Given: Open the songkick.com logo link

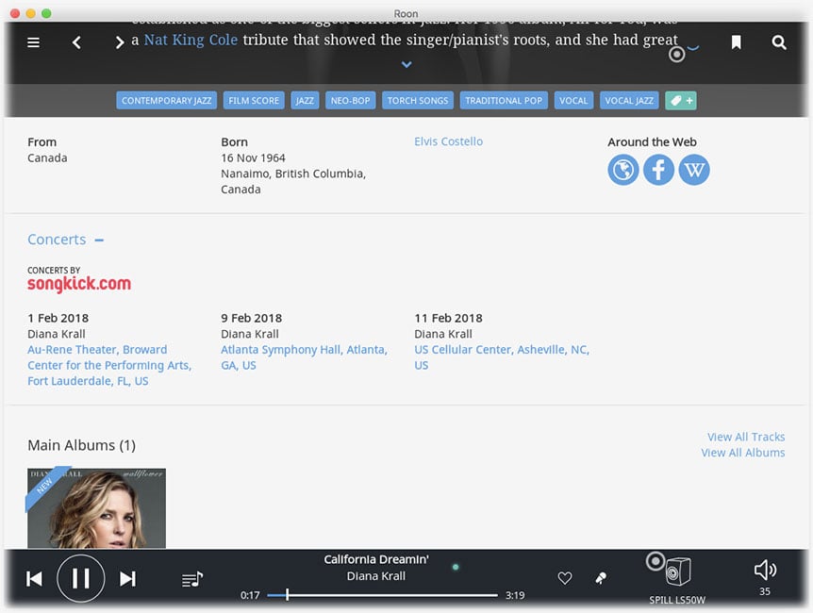Looking at the screenshot, I should click(79, 284).
